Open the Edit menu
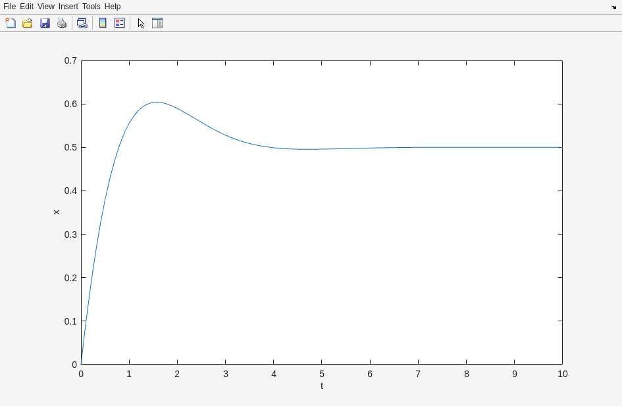The width and height of the screenshot is (622, 406). pyautogui.click(x=26, y=7)
